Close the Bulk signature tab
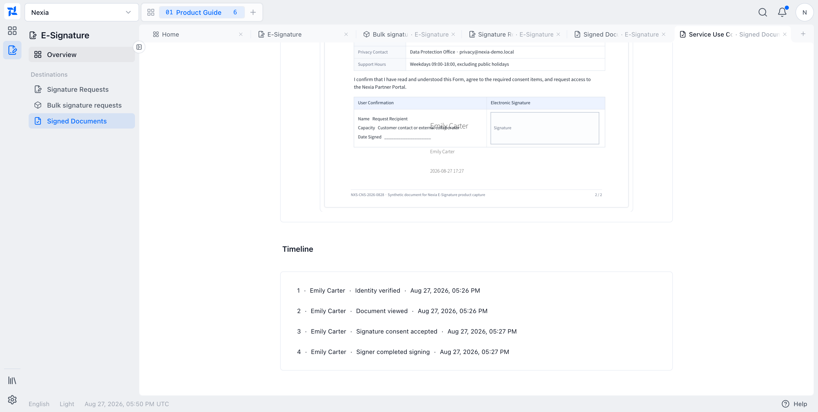 (453, 34)
